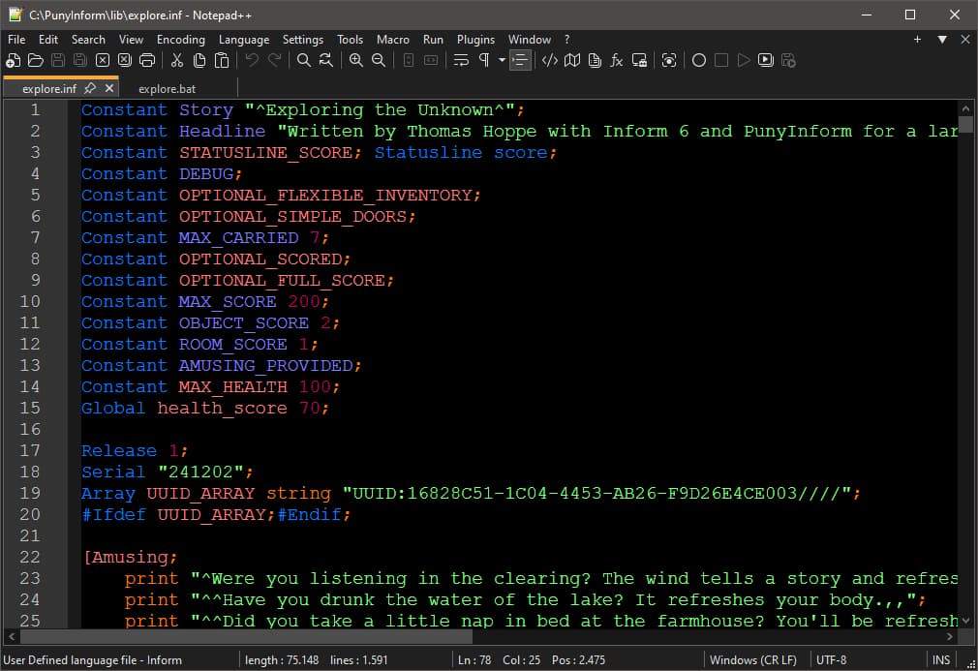Zoom in on the editor text

[356, 60]
